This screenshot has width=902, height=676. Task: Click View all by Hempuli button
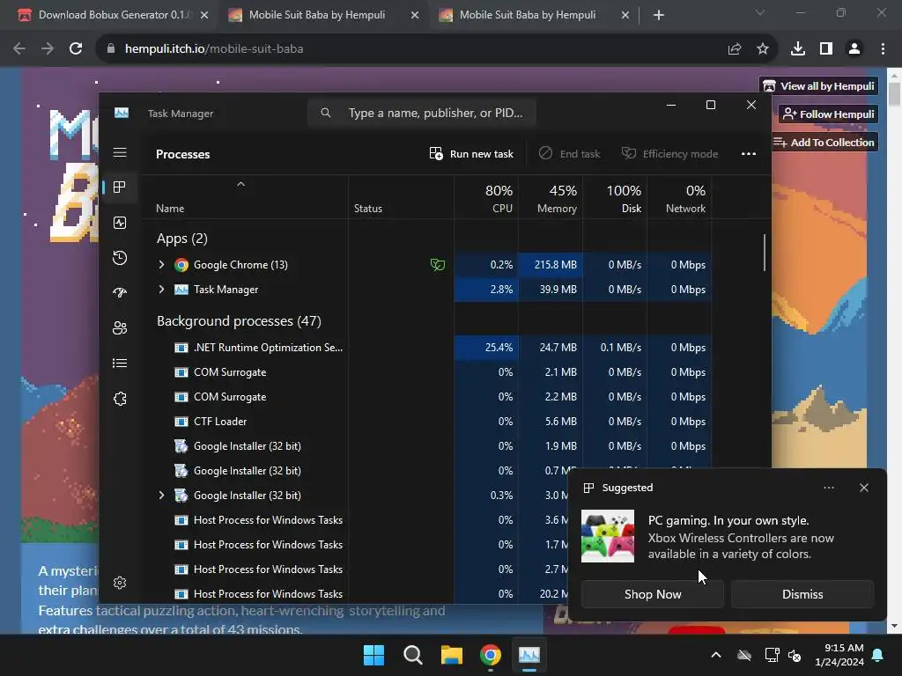(x=818, y=86)
